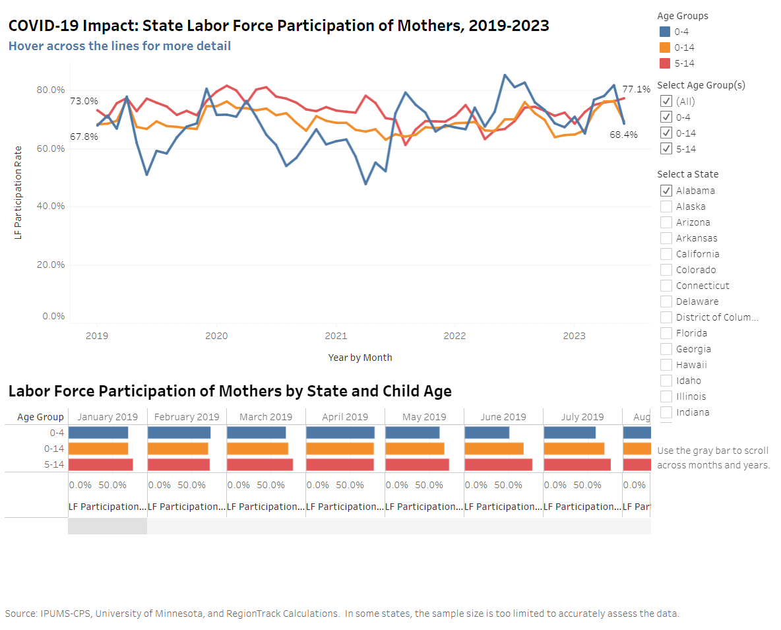Screen dimensions: 781x630
Task: Click the January 2019 blue 0-4 bar
Action: 98,433
